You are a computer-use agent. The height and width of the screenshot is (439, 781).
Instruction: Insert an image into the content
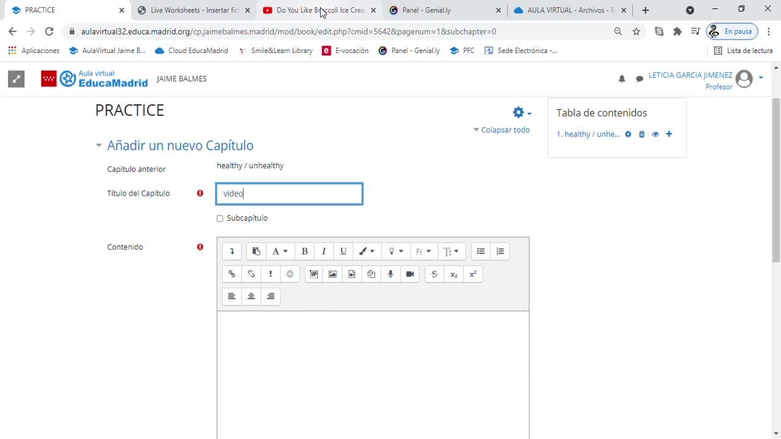pos(333,274)
